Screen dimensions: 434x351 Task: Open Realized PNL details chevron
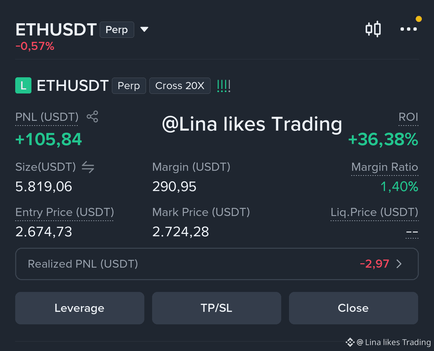pos(399,264)
